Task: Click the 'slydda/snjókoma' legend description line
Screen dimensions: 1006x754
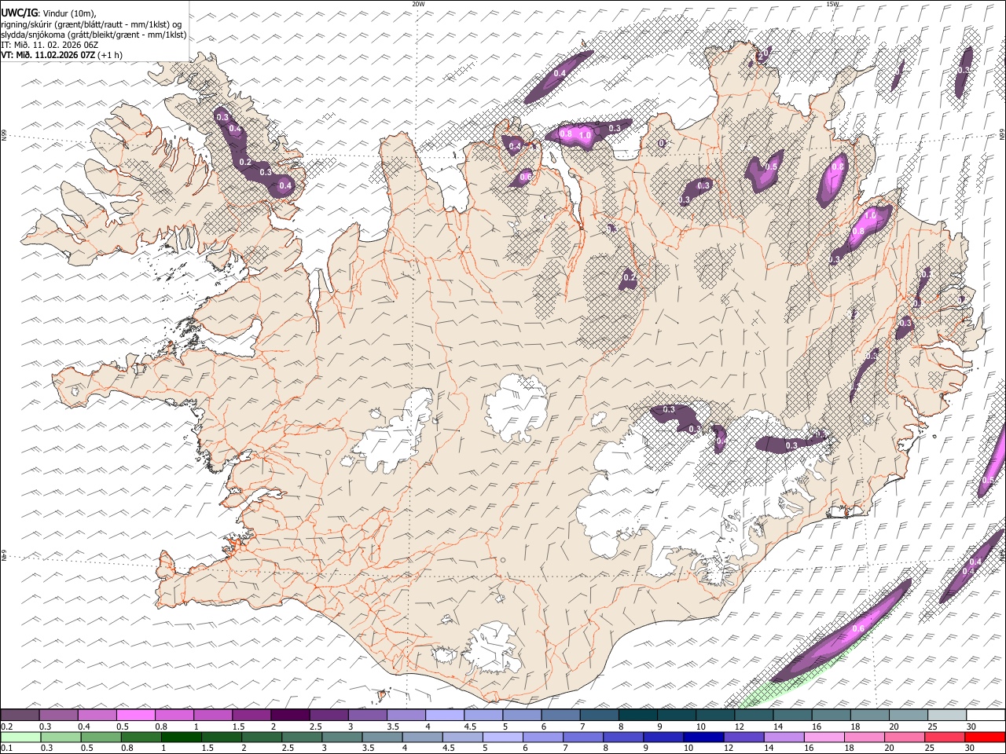Action: click(x=94, y=35)
